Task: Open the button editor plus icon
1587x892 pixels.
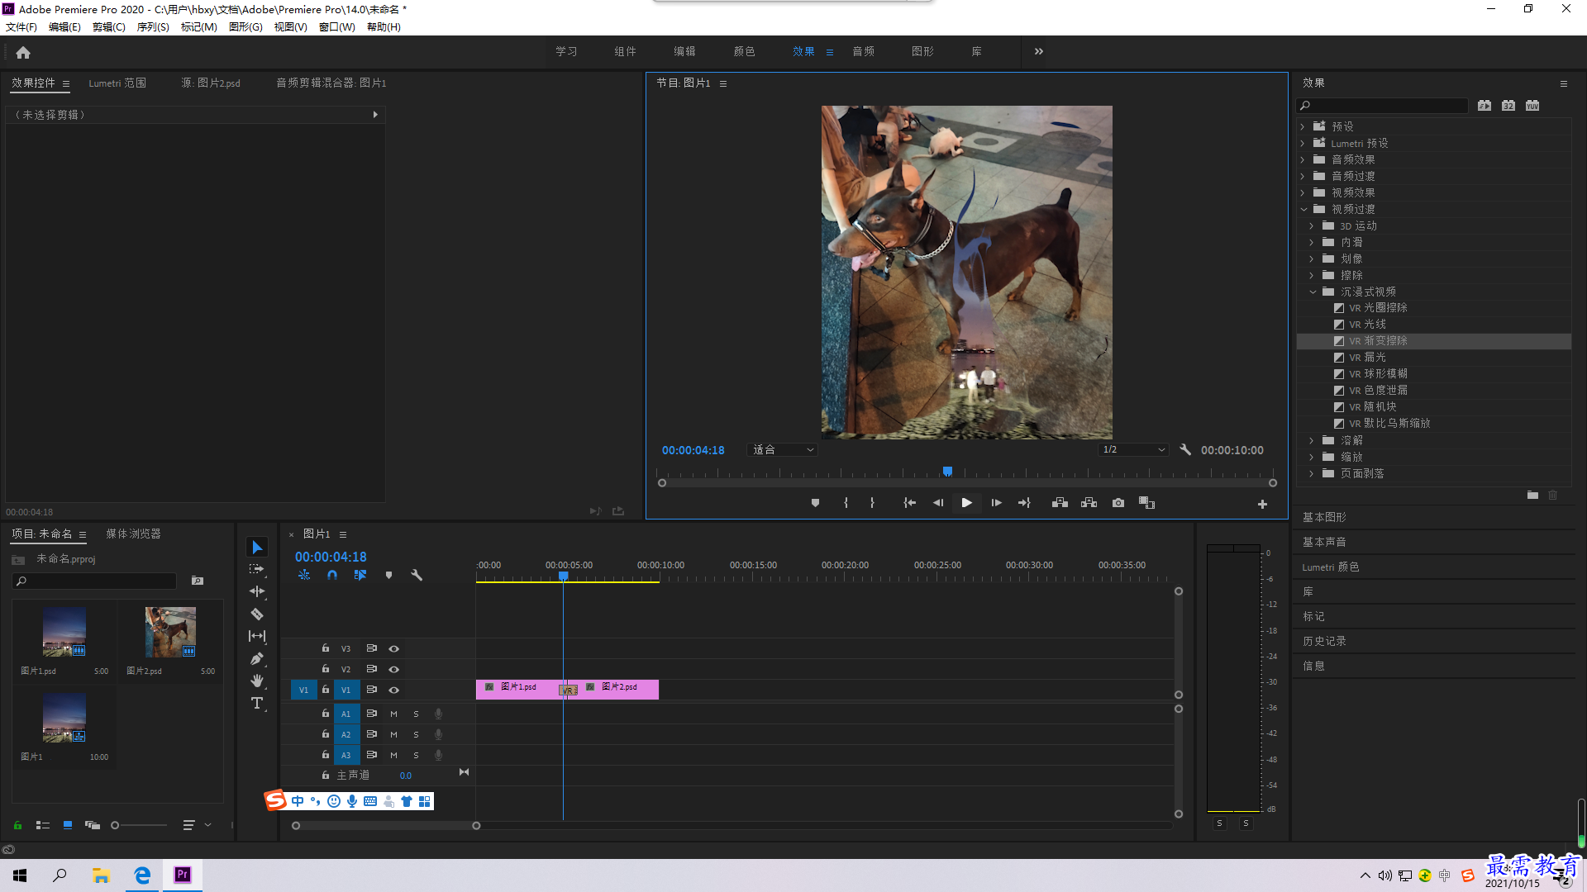Action: pos(1262,504)
